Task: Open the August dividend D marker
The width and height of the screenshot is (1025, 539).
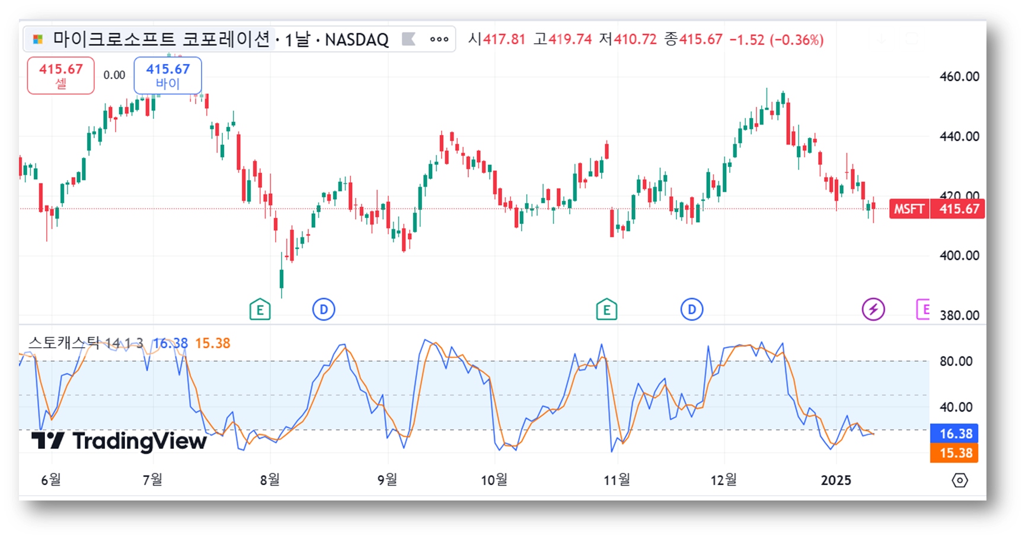Action: tap(324, 309)
